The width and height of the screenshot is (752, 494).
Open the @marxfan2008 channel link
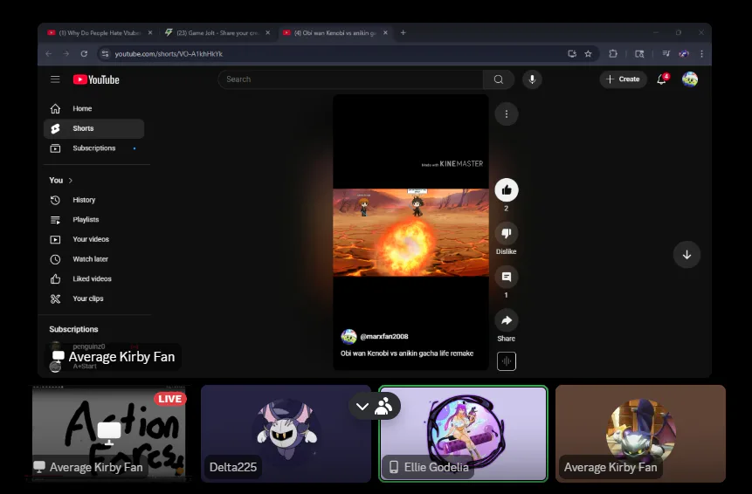[384, 337]
